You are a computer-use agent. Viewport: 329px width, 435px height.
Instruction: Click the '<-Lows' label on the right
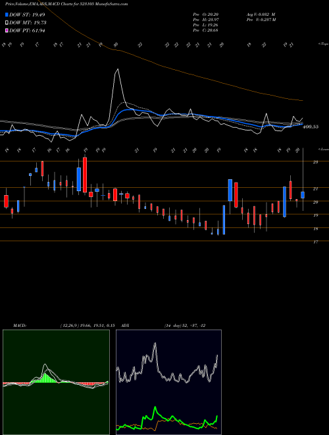[324, 150]
